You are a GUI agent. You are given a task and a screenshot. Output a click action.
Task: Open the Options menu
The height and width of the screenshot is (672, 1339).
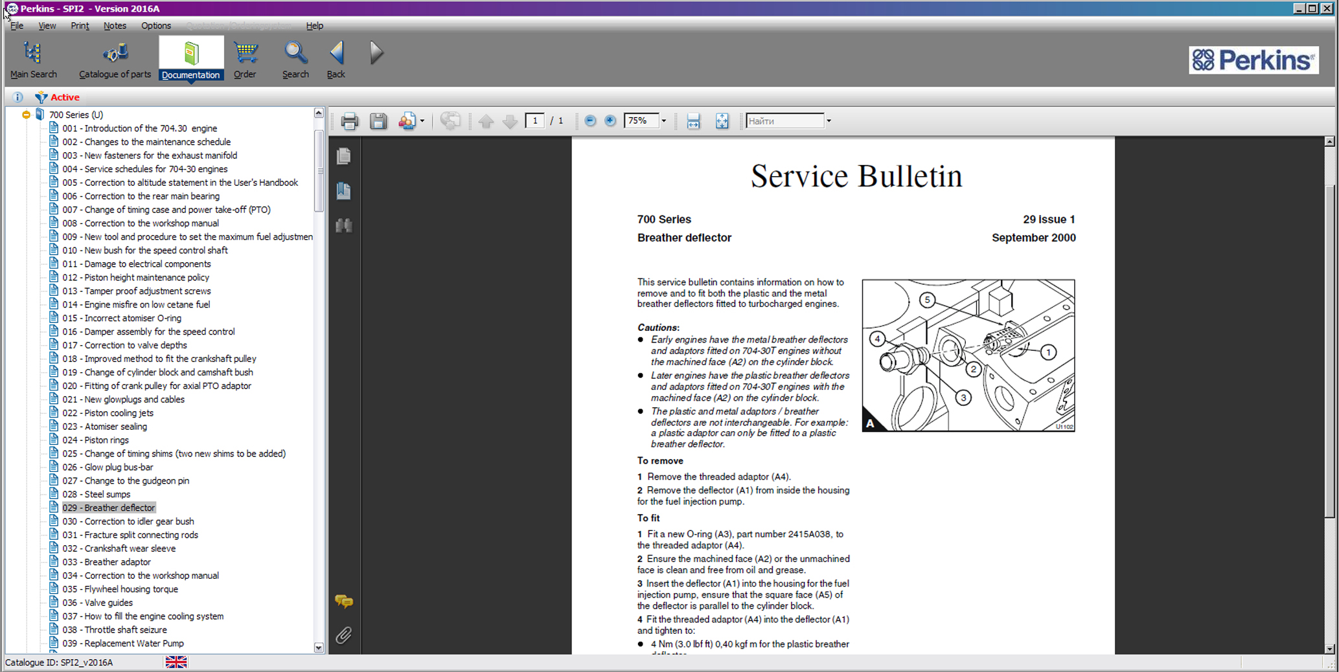[155, 26]
